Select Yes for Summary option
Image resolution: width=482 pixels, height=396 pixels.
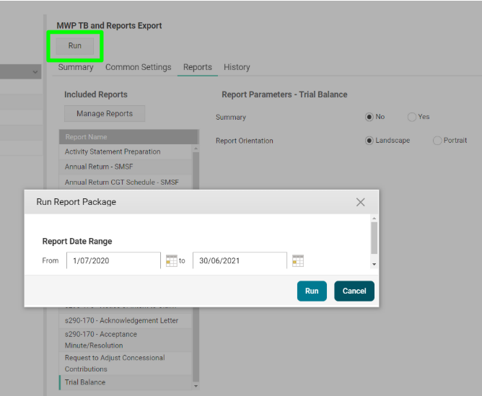pos(411,117)
